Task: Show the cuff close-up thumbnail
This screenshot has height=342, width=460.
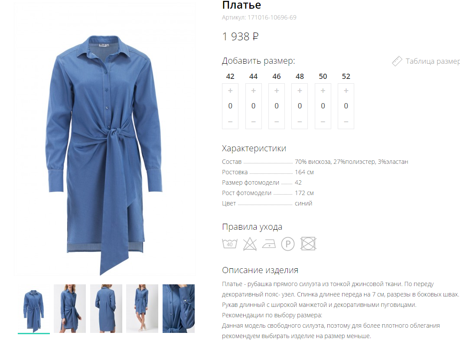Action: (179, 309)
